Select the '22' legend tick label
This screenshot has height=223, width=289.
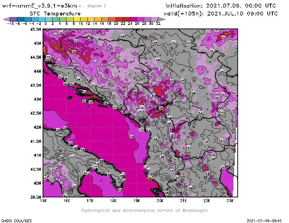(123, 23)
